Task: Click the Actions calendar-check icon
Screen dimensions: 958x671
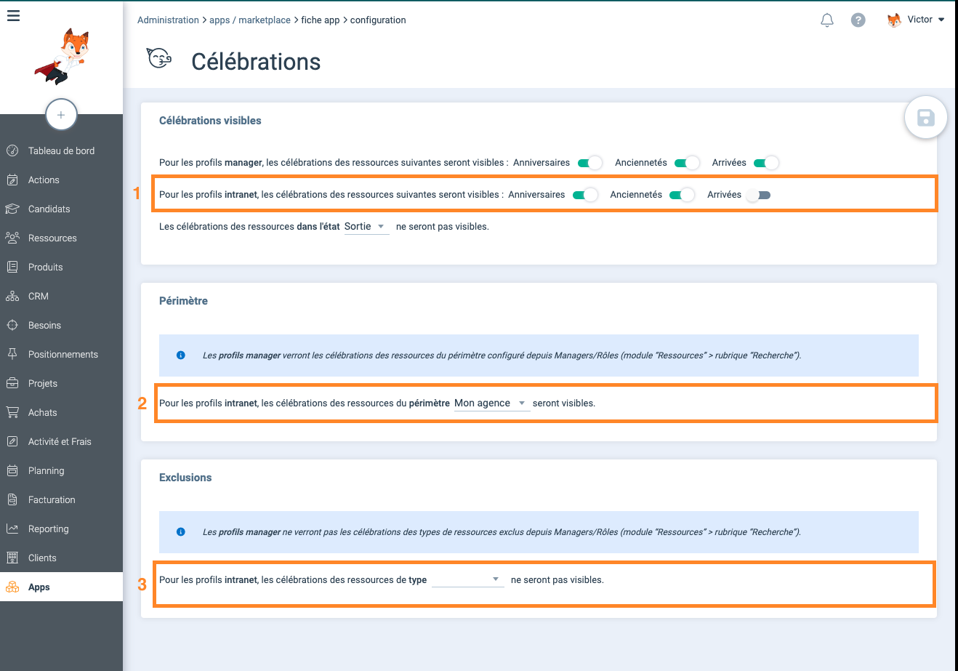Action: (x=12, y=180)
